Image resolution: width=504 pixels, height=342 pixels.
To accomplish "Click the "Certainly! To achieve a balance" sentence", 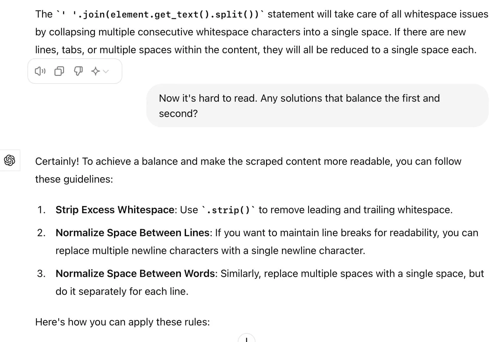I will (x=248, y=161).
